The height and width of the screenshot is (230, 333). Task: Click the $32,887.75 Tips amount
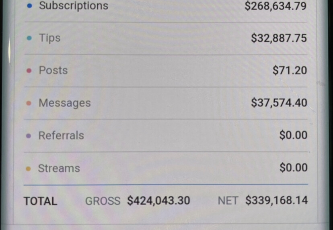tap(279, 39)
